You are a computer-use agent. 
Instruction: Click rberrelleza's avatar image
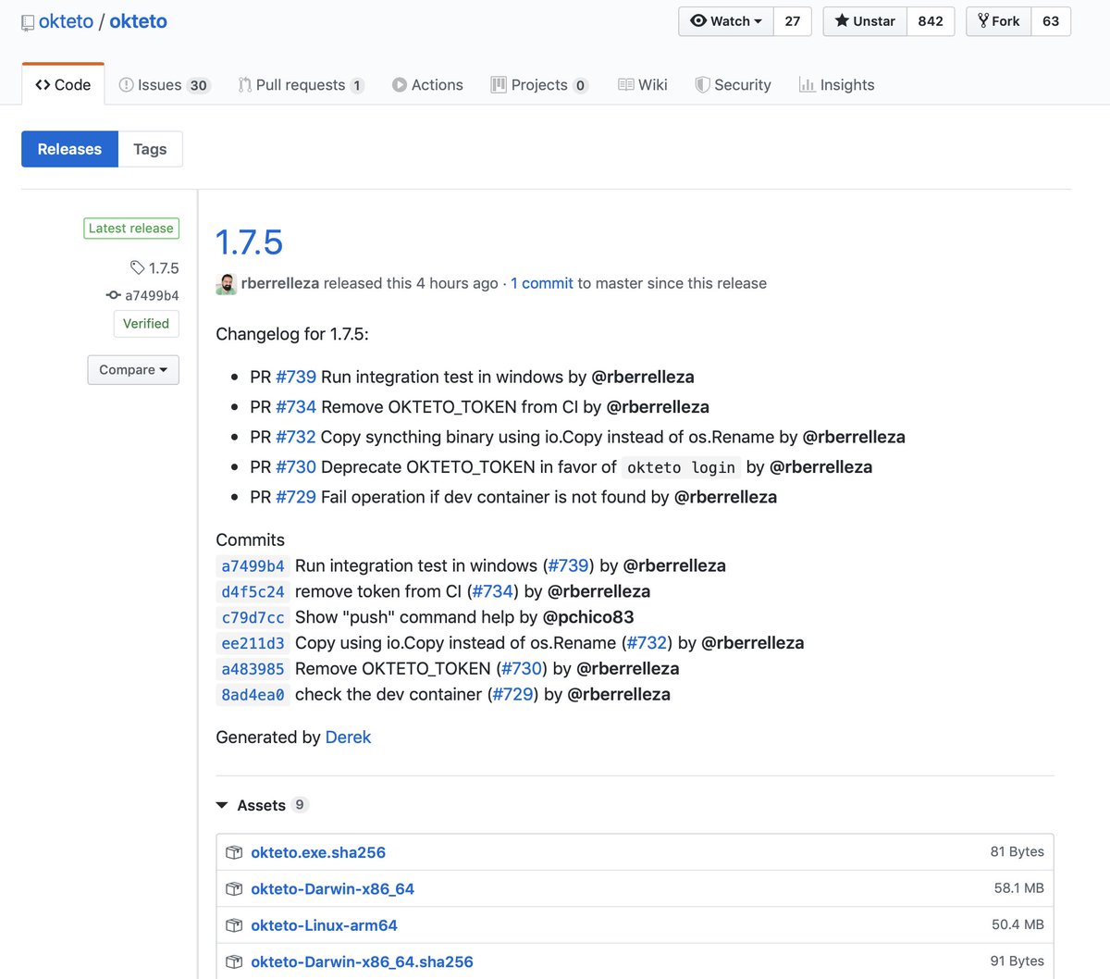point(226,284)
